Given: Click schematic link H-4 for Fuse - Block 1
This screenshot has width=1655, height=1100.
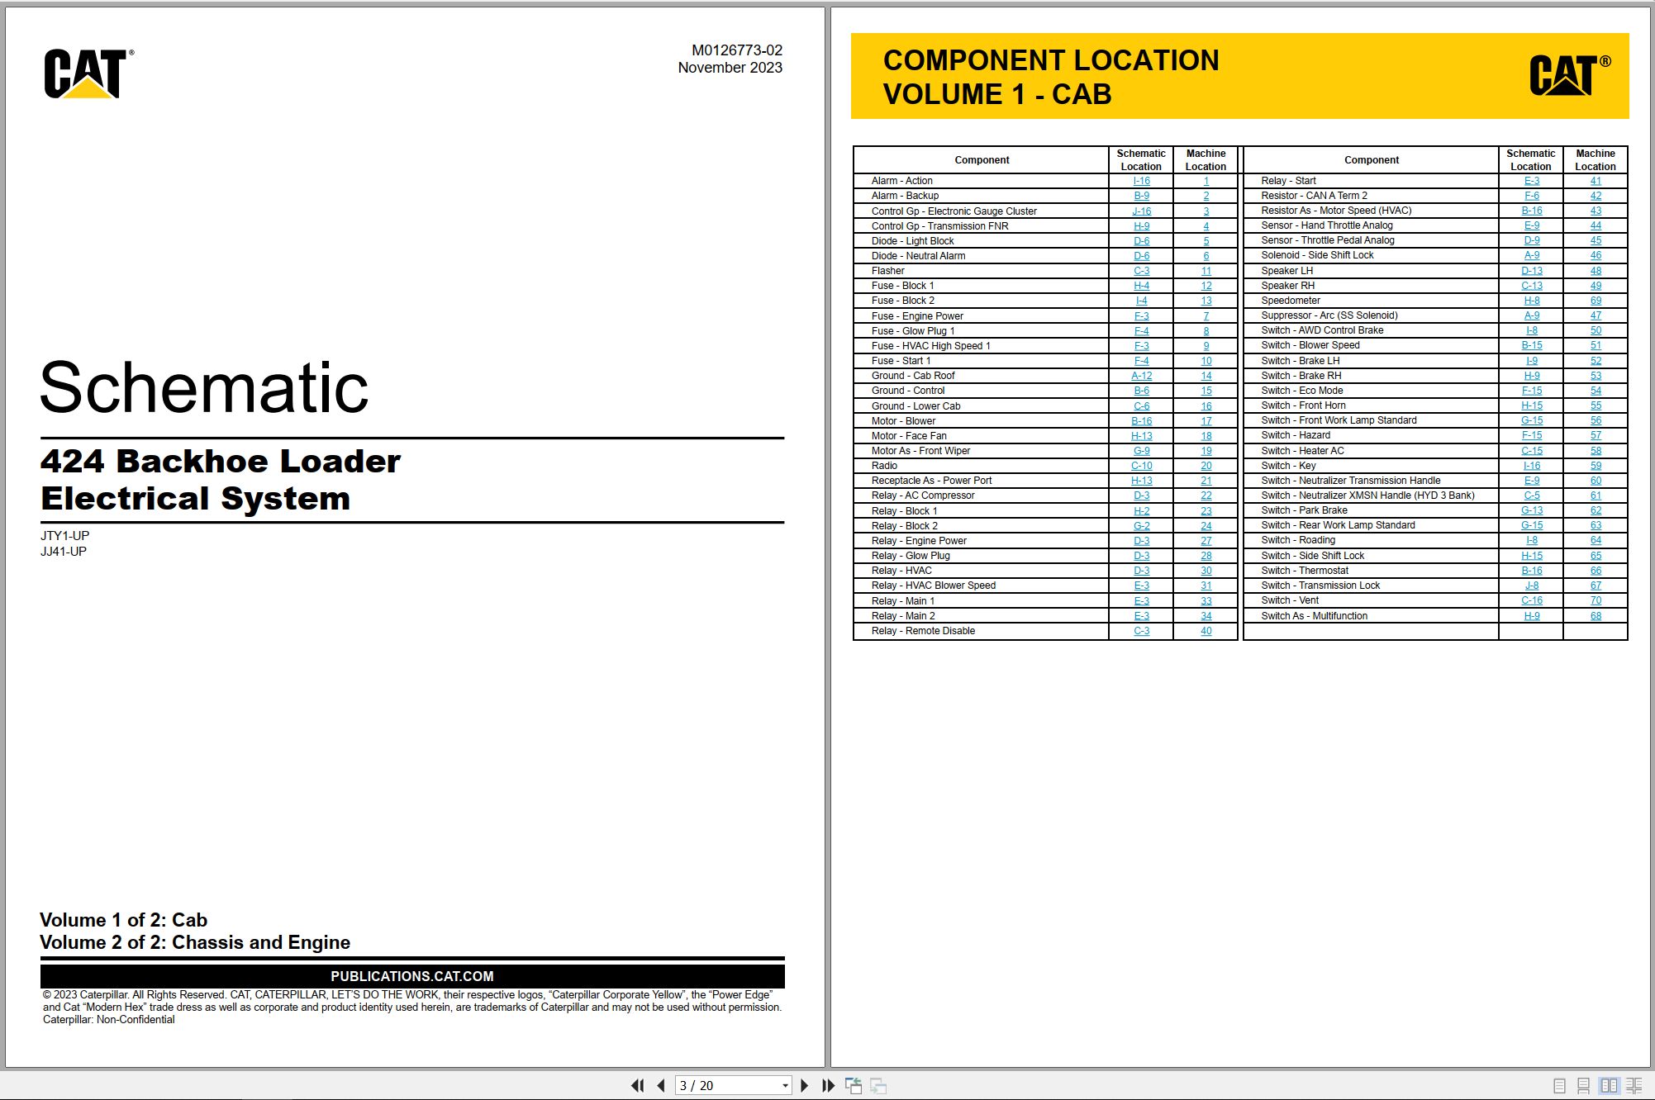Looking at the screenshot, I should coord(1141,286).
